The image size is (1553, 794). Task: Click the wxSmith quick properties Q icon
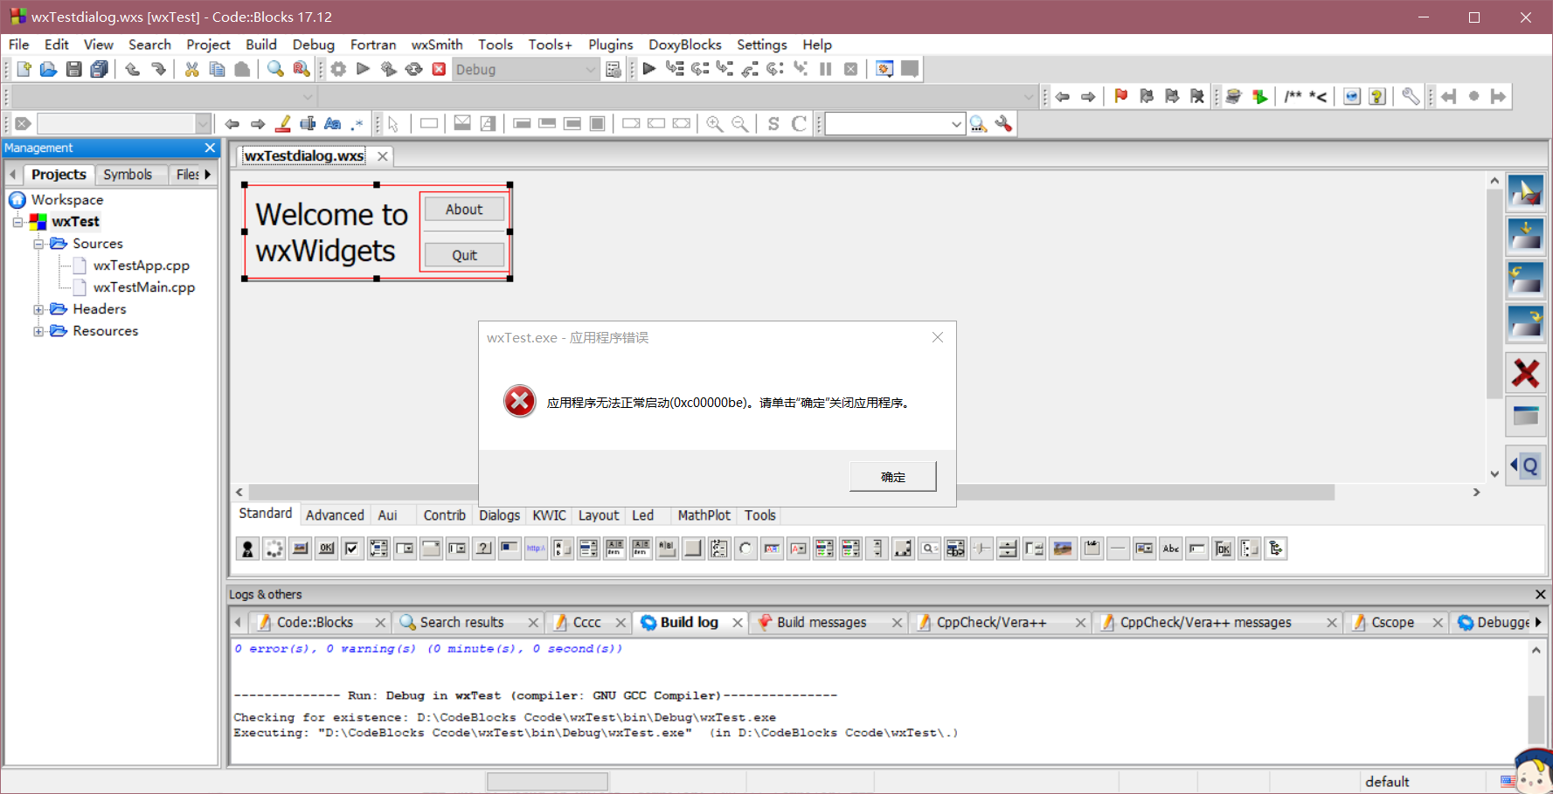(x=1526, y=466)
